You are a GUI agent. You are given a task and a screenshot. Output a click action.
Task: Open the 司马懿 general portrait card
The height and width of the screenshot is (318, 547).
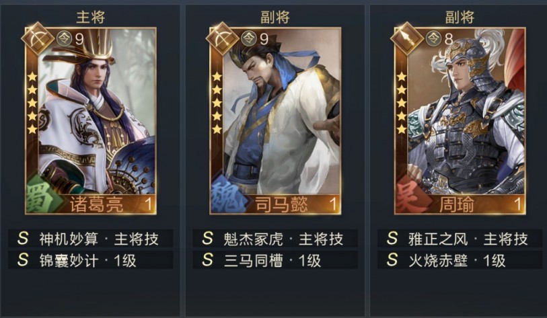pyautogui.click(x=275, y=120)
